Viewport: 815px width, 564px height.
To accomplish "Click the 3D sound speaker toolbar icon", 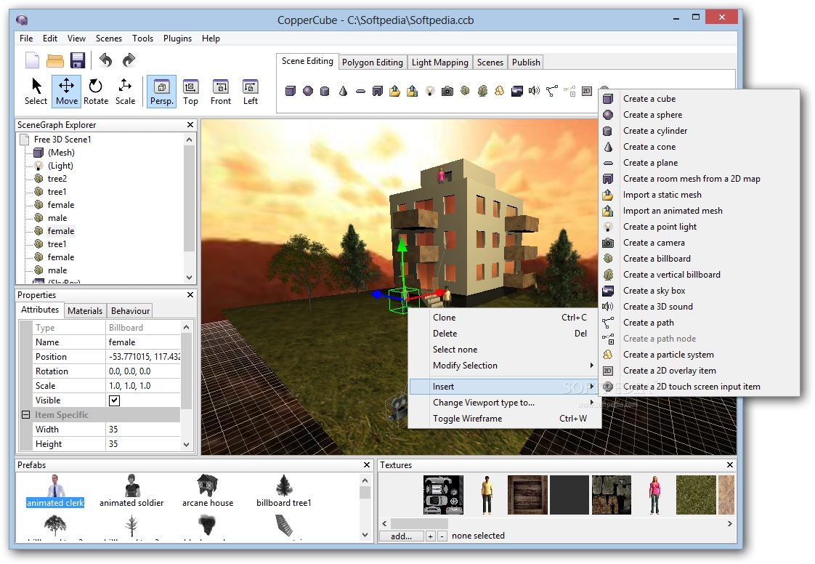I will (x=535, y=91).
